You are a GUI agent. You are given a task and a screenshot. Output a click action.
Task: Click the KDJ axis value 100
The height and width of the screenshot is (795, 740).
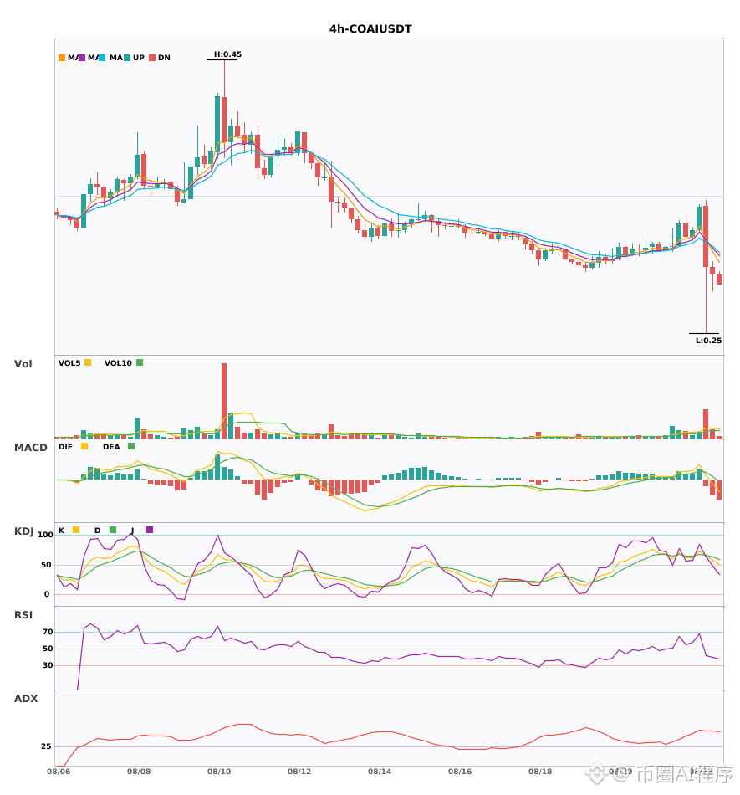coord(46,535)
